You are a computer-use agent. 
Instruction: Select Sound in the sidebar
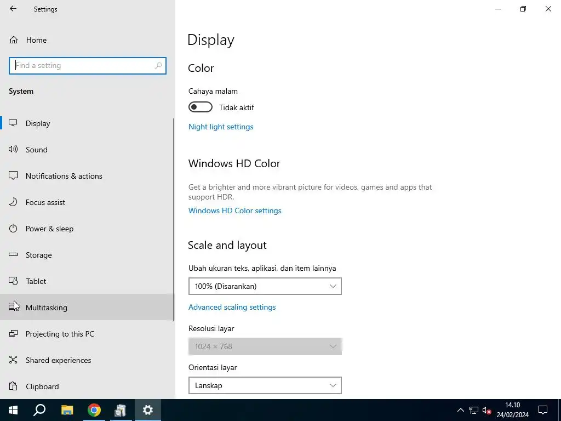87,149
